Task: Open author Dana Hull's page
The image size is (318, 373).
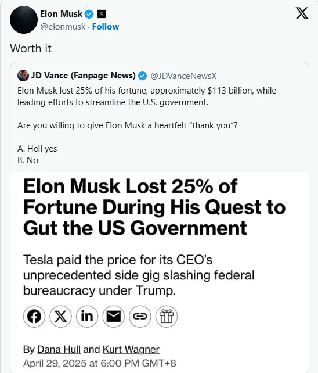Action: (59, 349)
